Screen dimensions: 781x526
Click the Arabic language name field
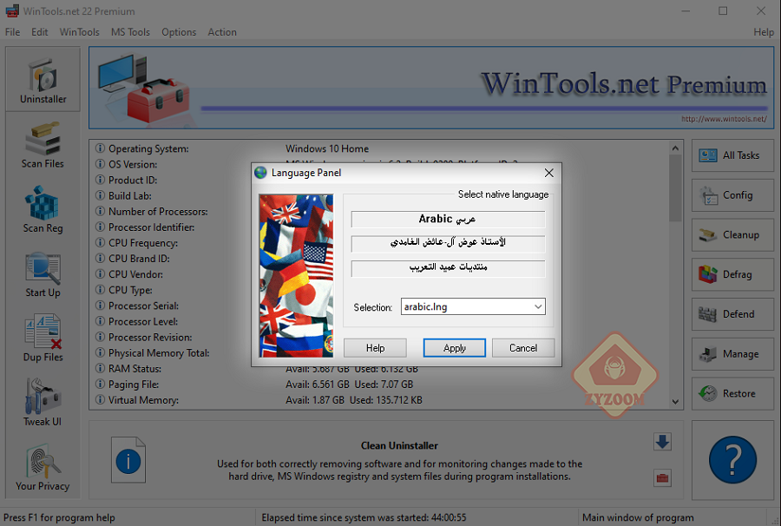[448, 219]
